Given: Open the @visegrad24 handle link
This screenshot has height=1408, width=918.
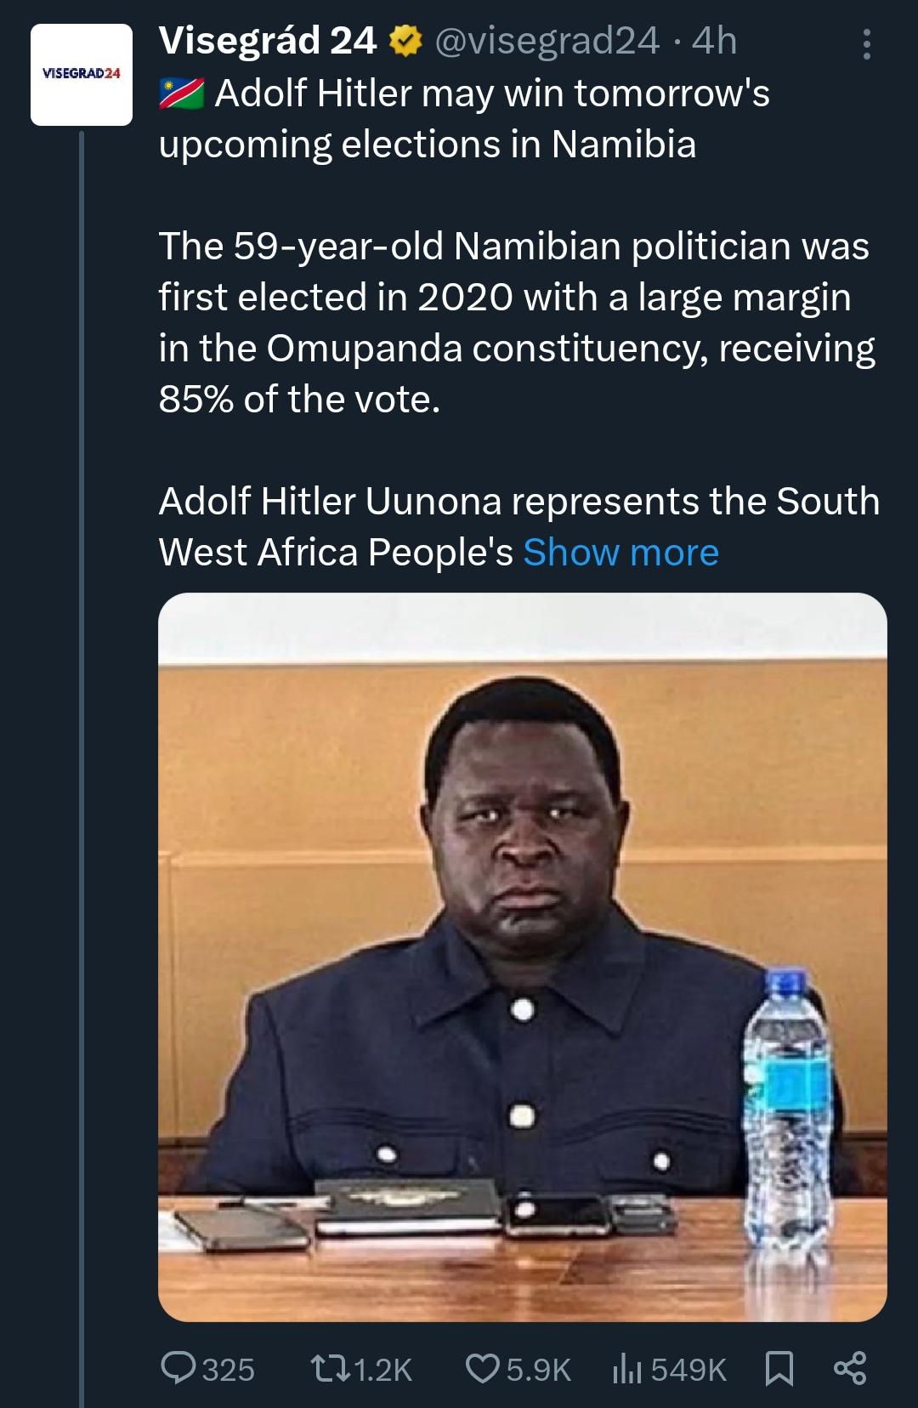Looking at the screenshot, I should pos(547,41).
